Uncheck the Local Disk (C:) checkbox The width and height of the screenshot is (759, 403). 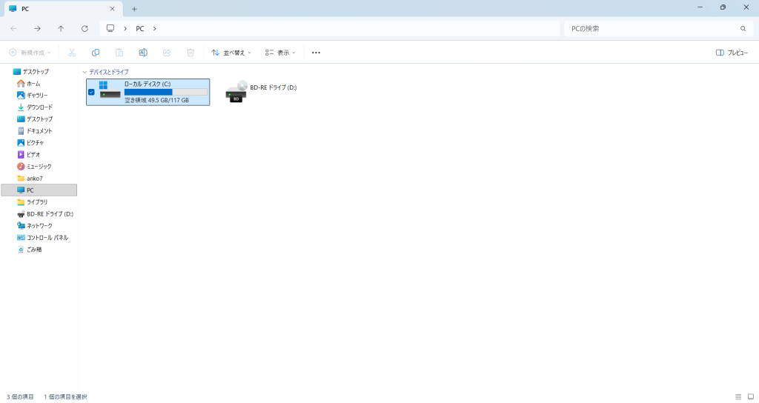[x=91, y=92]
